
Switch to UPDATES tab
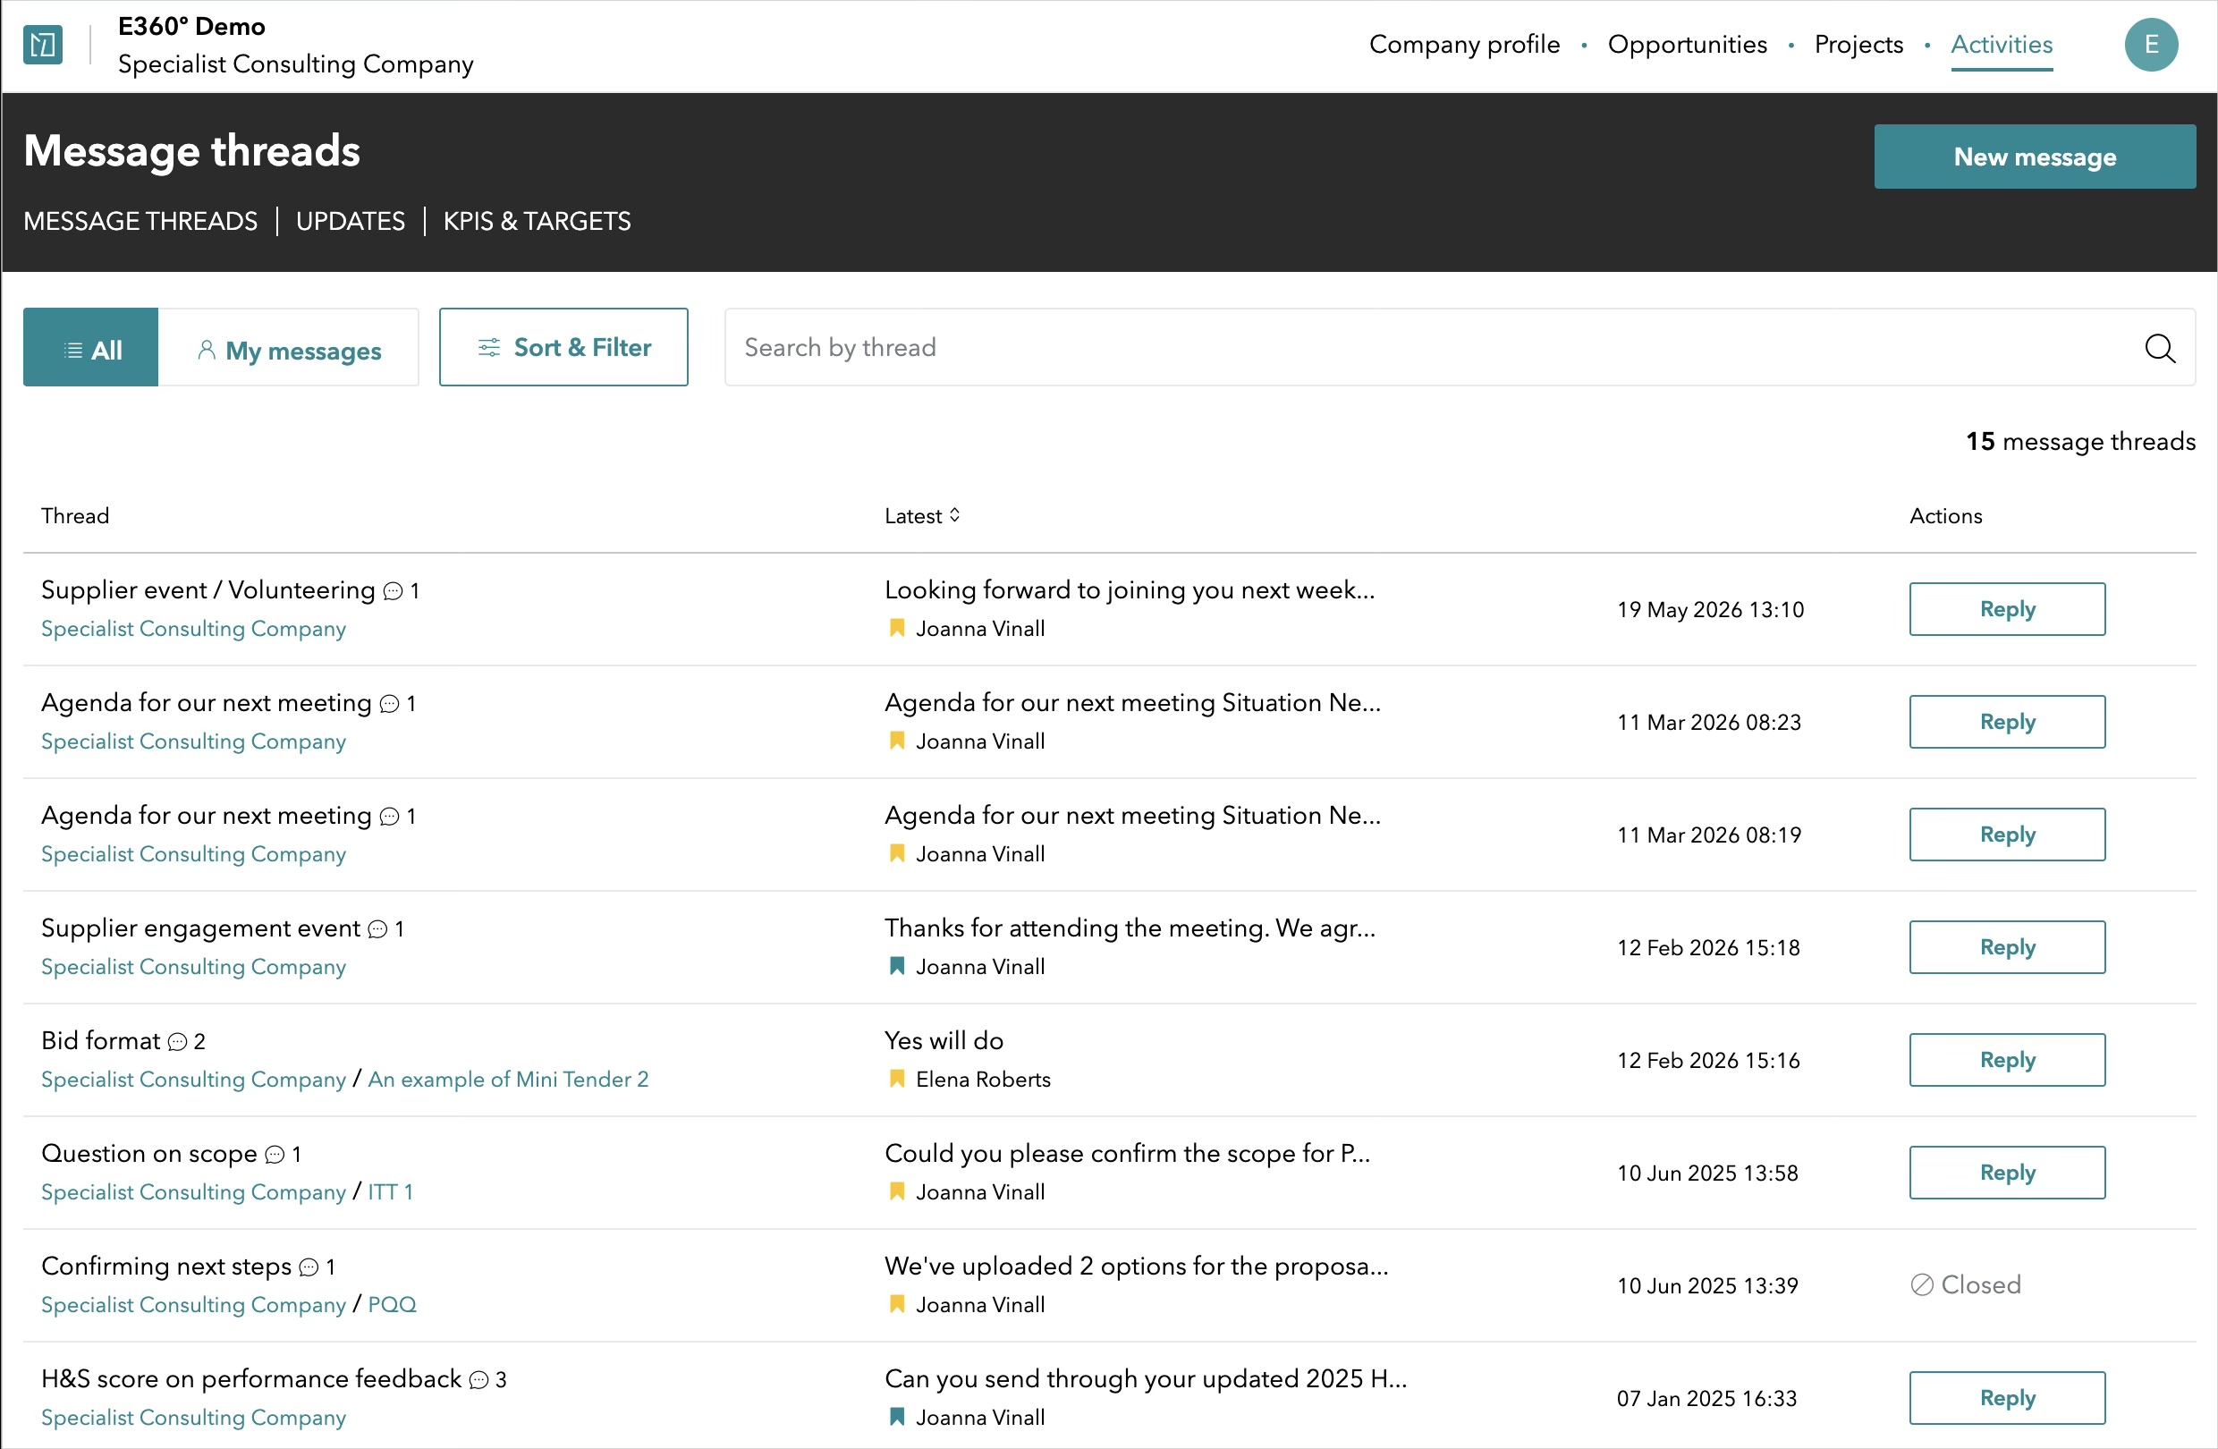351,221
